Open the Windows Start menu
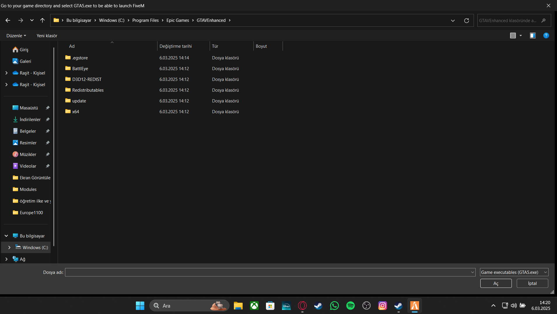 tap(140, 306)
